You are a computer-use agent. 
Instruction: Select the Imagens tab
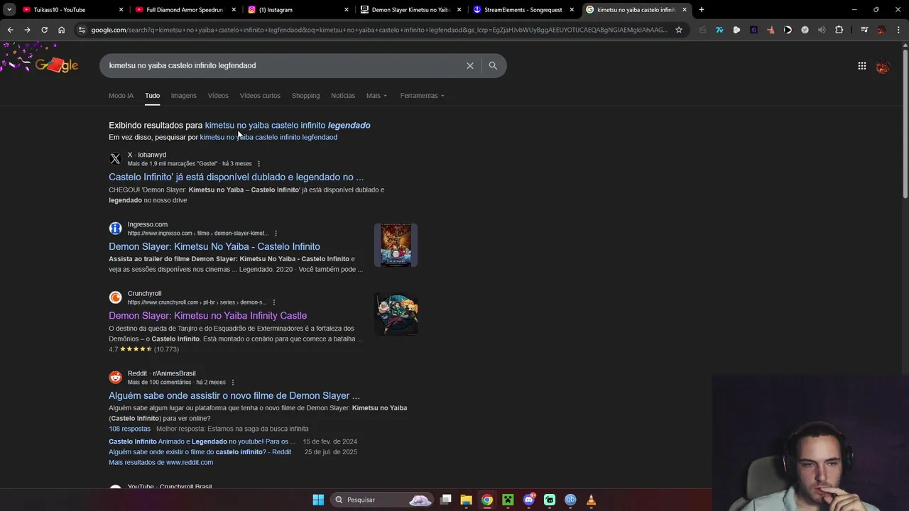pos(183,96)
